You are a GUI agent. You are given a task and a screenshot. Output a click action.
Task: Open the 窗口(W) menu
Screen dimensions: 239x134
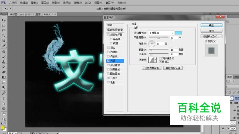(110, 3)
